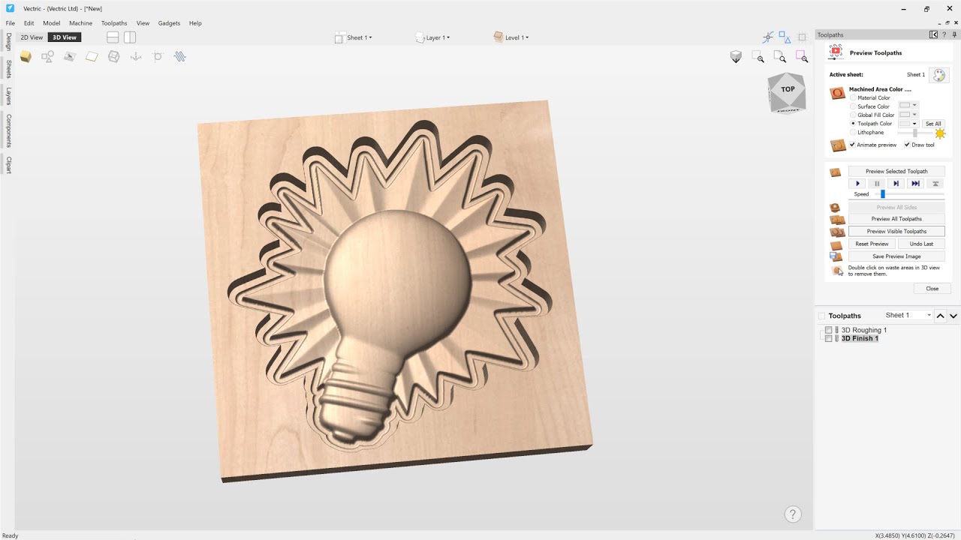Adjust the preview Speed slider
This screenshot has width=961, height=540.
[883, 194]
